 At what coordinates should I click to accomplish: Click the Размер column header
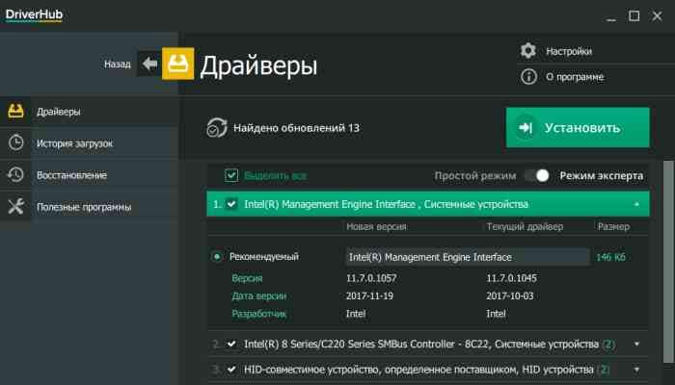click(x=613, y=226)
